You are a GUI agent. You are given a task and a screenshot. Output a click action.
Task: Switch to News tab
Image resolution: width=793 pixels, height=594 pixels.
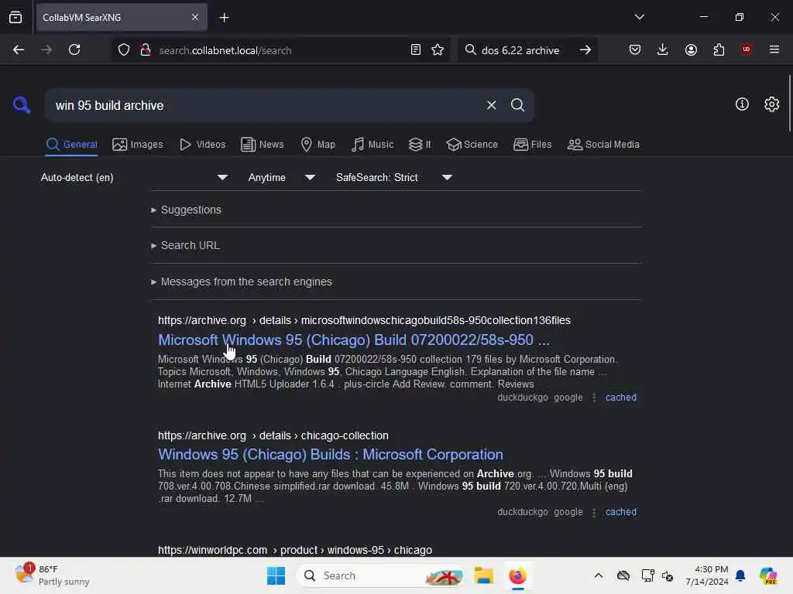coord(262,145)
